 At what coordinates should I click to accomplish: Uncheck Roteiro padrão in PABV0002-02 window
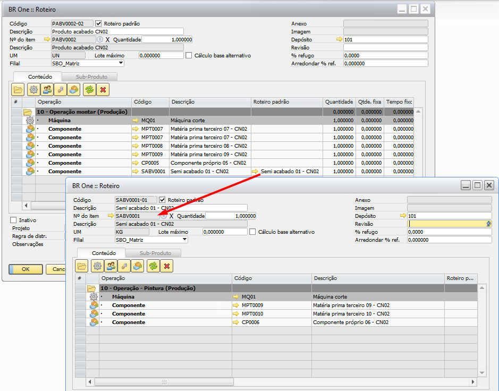(x=98, y=24)
